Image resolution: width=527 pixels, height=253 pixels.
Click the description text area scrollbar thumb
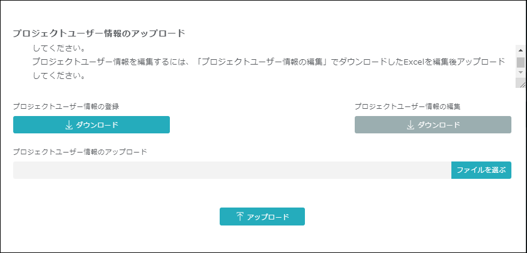coord(520,63)
